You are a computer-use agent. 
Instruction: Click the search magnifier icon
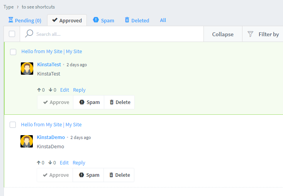coord(29,34)
